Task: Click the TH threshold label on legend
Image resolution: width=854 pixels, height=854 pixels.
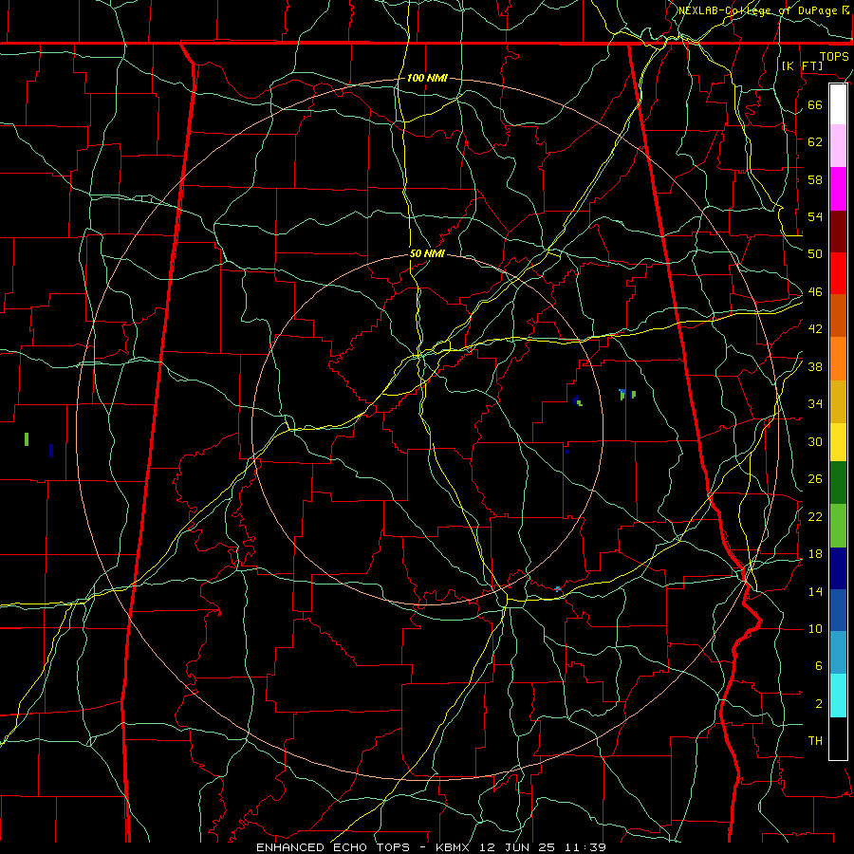Action: 815,740
